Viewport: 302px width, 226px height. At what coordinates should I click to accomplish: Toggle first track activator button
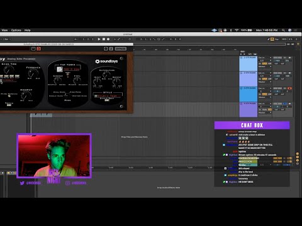[x=277, y=58]
